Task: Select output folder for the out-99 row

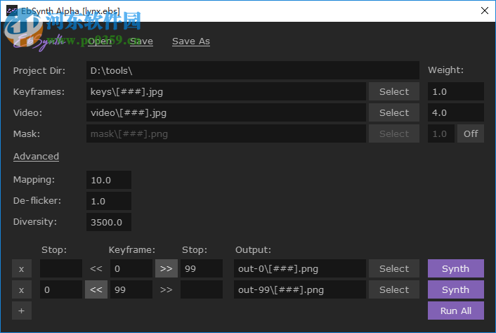Action: [394, 289]
